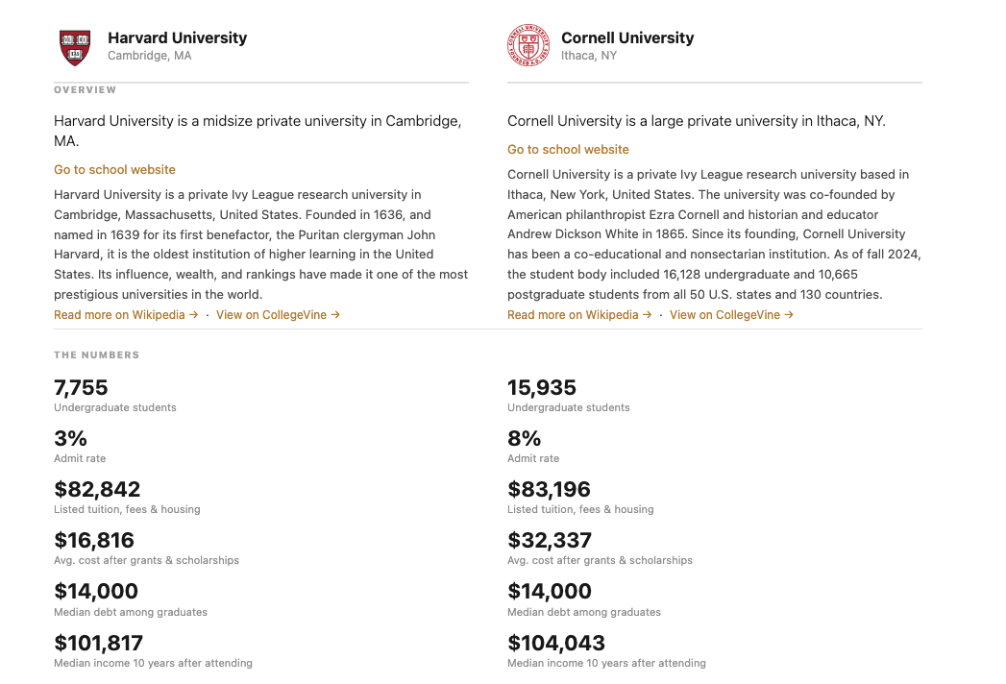Click the arrow on Harvard's CollegeVine link
The height and width of the screenshot is (684, 1006).
pos(334,314)
